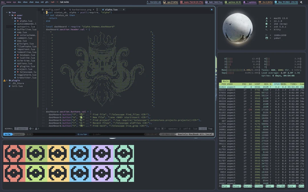Select htop process row with PID 88213
The width and height of the screenshot is (308, 192).
tap(262, 90)
